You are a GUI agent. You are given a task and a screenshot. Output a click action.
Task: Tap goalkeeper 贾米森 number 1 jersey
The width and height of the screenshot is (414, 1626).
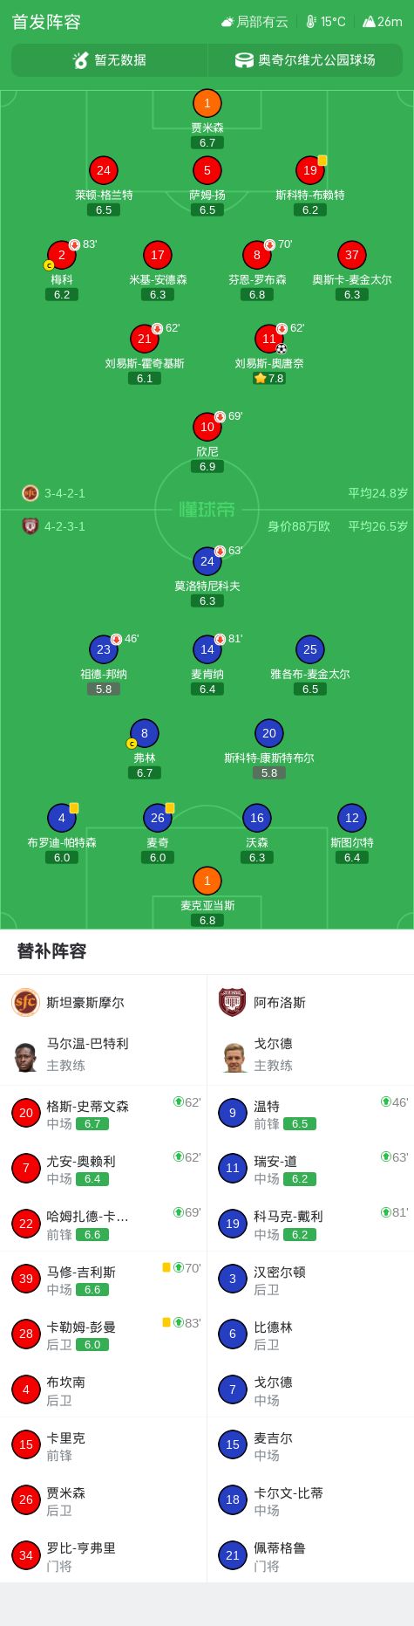point(207,103)
